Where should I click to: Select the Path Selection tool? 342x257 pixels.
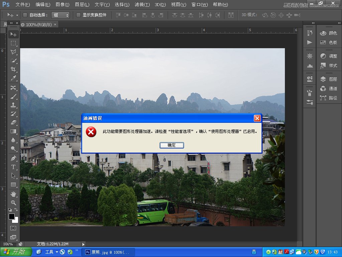pyautogui.click(x=13, y=176)
